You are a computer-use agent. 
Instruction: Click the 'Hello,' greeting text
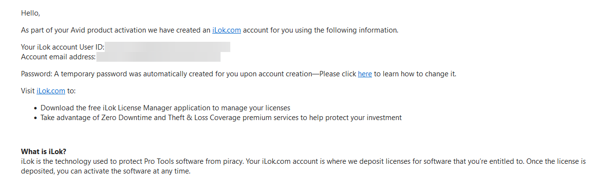[31, 13]
